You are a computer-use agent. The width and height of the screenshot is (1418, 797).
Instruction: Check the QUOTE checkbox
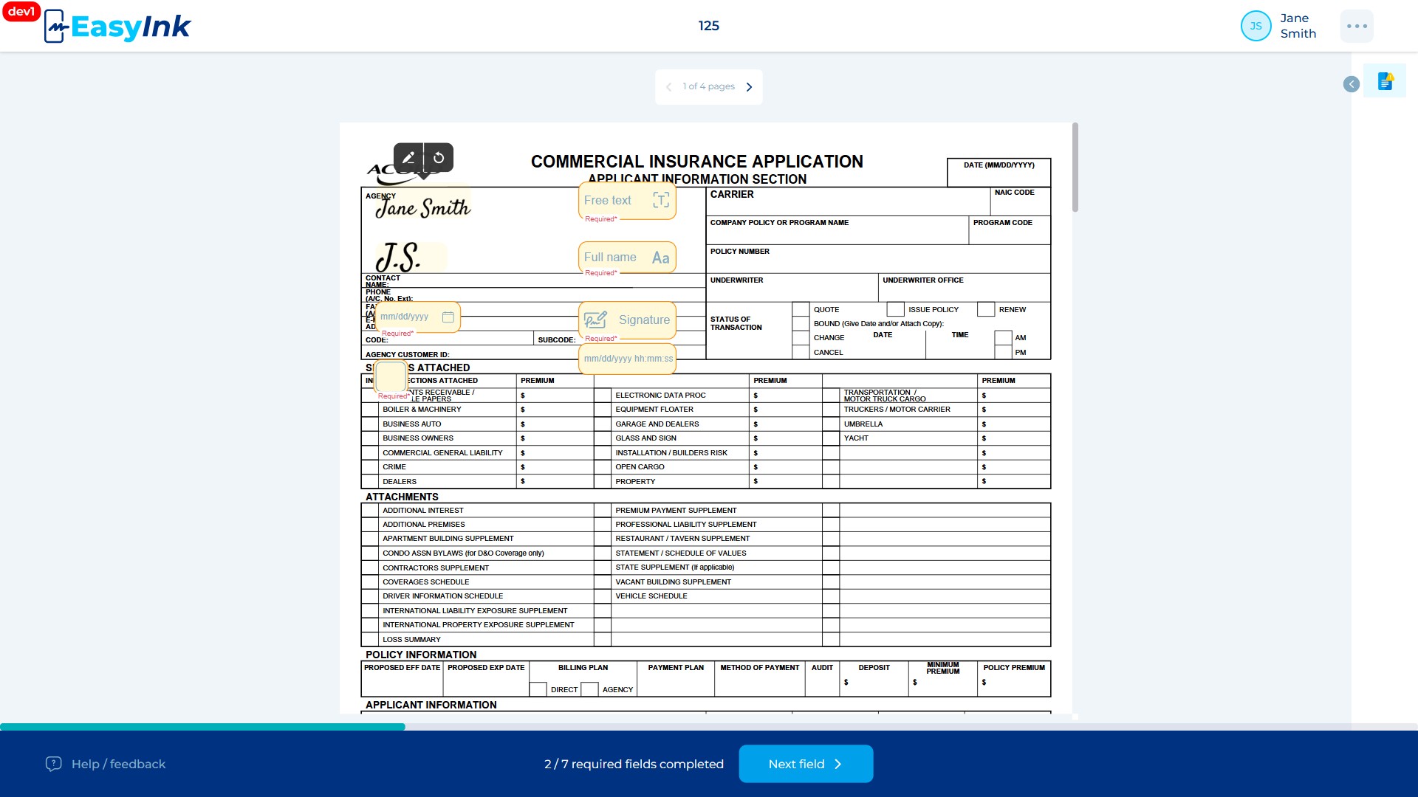coord(801,309)
